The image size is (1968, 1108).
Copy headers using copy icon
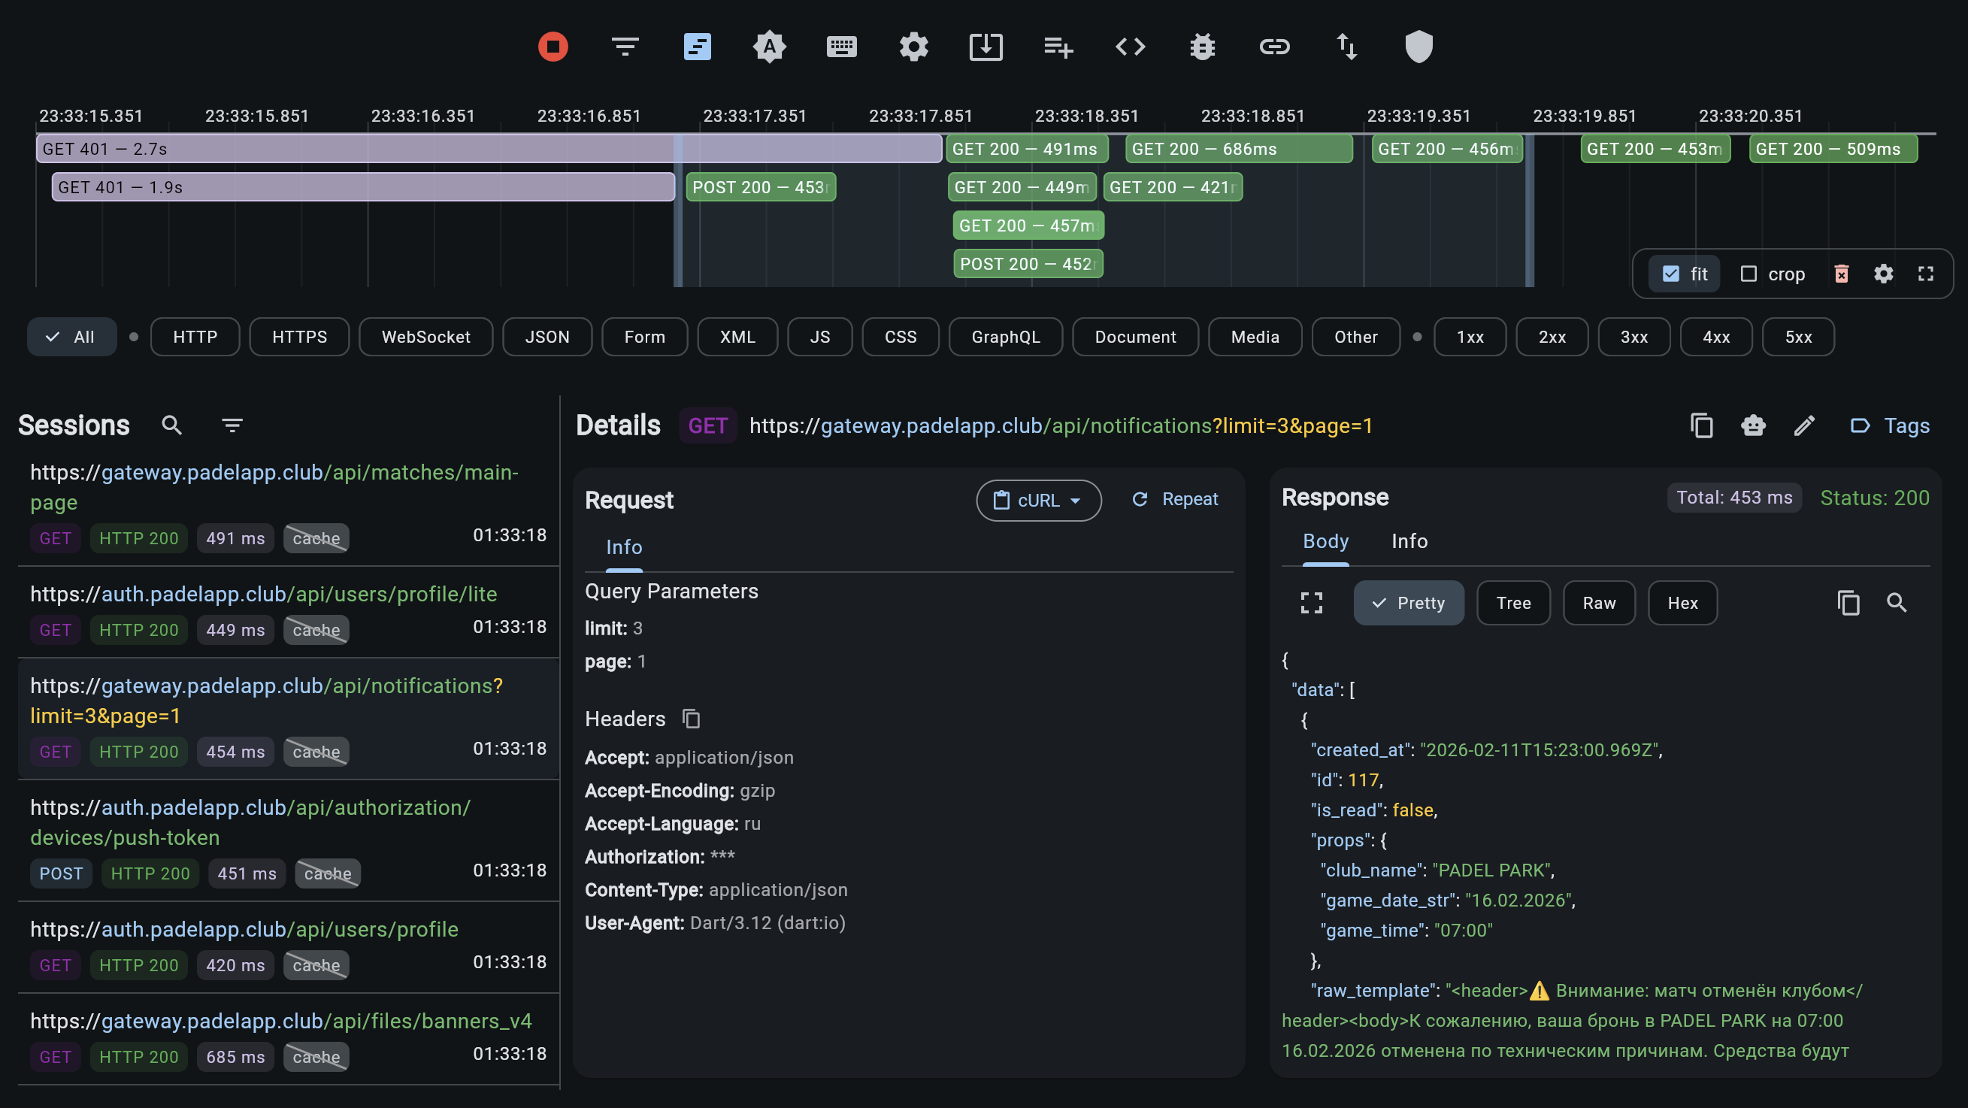[x=692, y=719]
